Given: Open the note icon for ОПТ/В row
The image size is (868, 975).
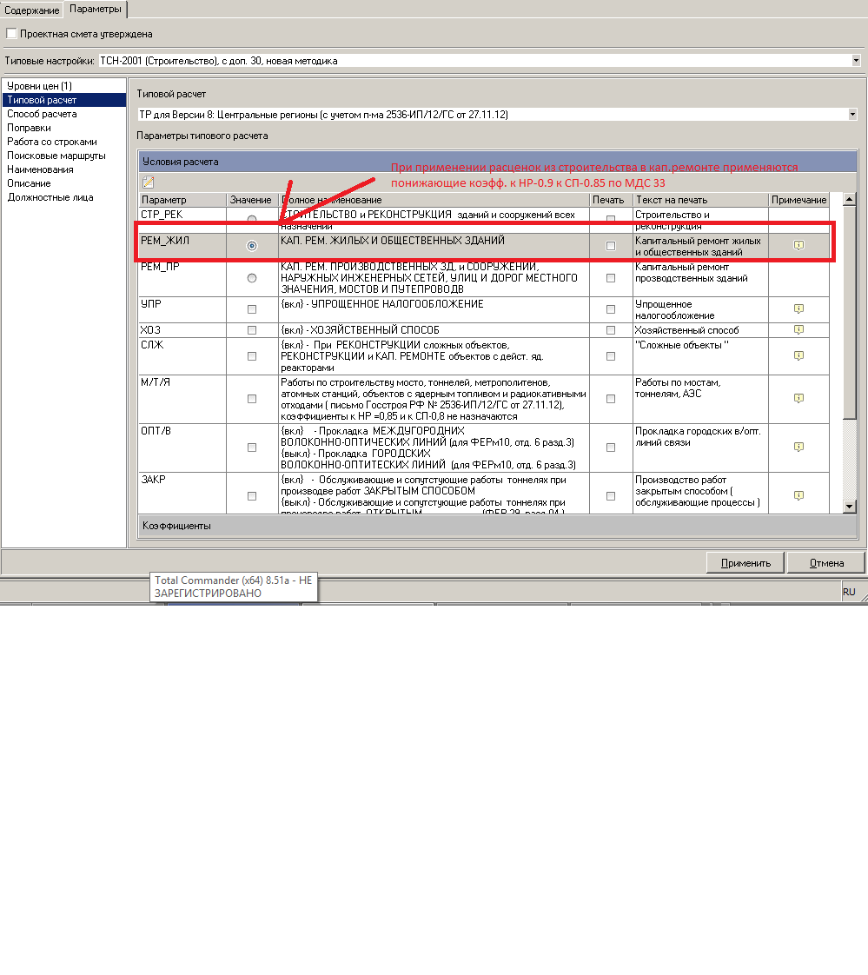Looking at the screenshot, I should [798, 447].
